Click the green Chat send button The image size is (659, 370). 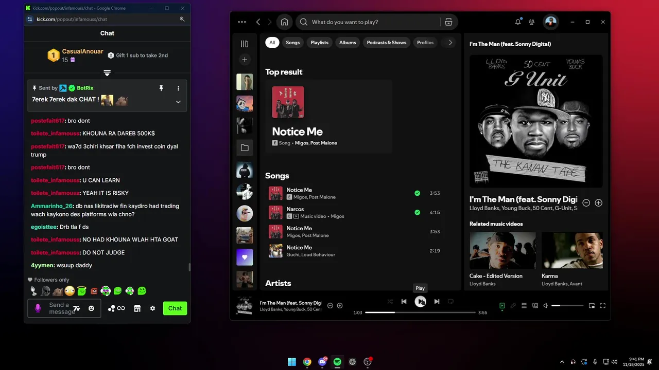(175, 308)
